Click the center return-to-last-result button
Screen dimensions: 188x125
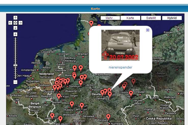(x=15, y=23)
